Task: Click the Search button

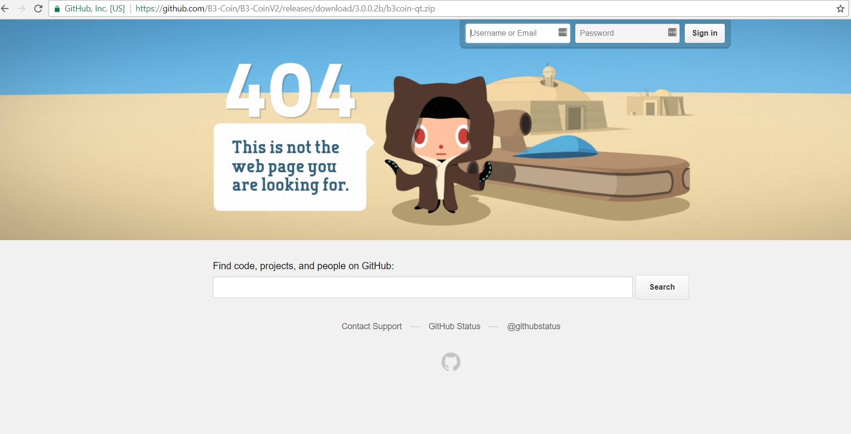Action: tap(662, 287)
